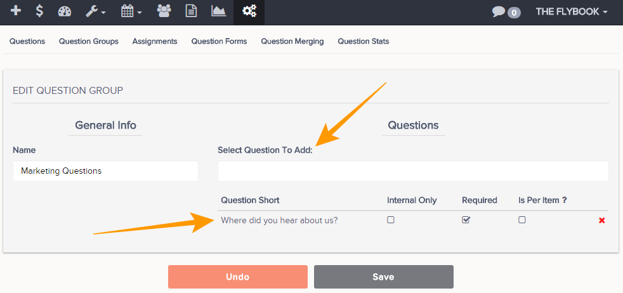
Task: Click the plus (add new) icon
Action: click(15, 11)
